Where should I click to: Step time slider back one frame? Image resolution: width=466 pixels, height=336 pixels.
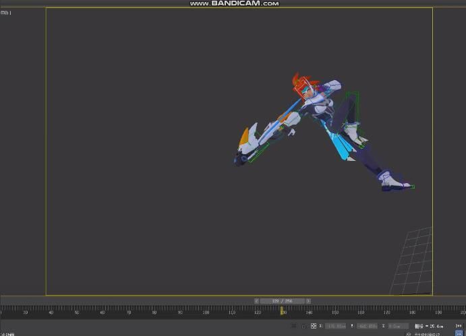coord(256,301)
